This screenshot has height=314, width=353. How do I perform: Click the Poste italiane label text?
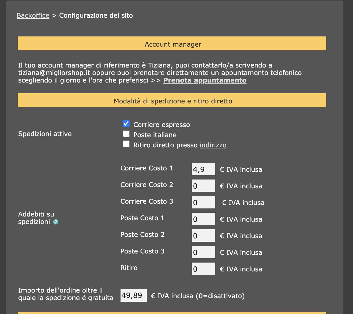155,135
